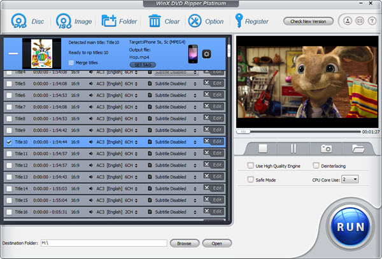Viewport: 382px width, 259px height.
Task: Open Title8 audio track selector
Action: (x=136, y=119)
